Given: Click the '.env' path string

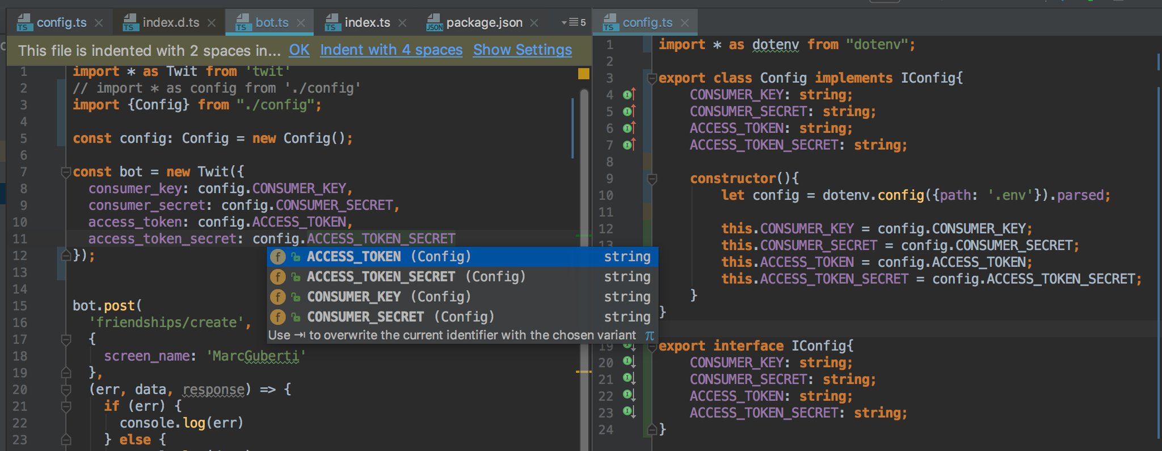Looking at the screenshot, I should click(x=1010, y=196).
